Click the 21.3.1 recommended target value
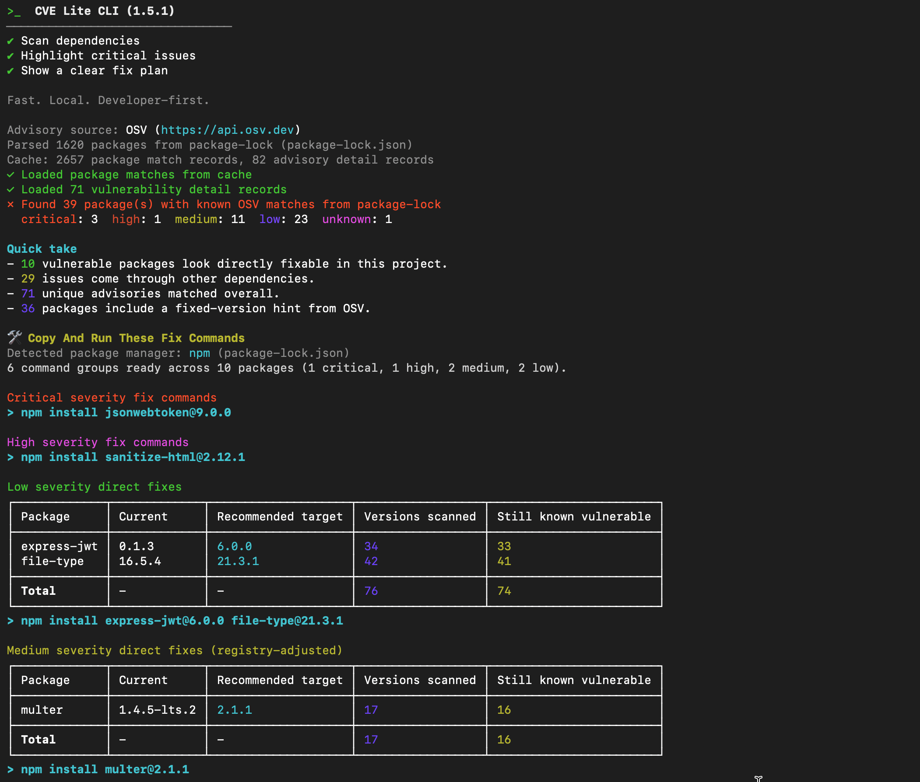The image size is (920, 782). 238,561
